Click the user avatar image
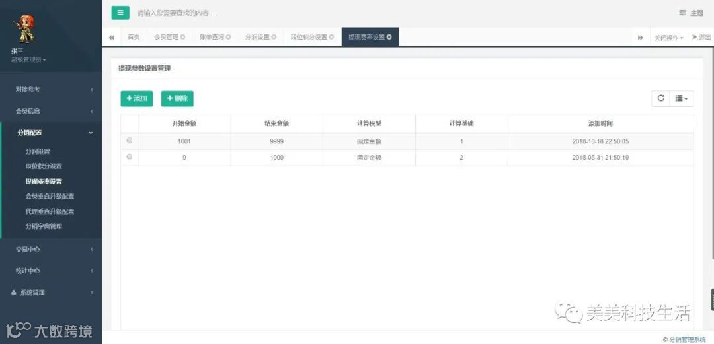The height and width of the screenshot is (344, 714). tap(26, 28)
